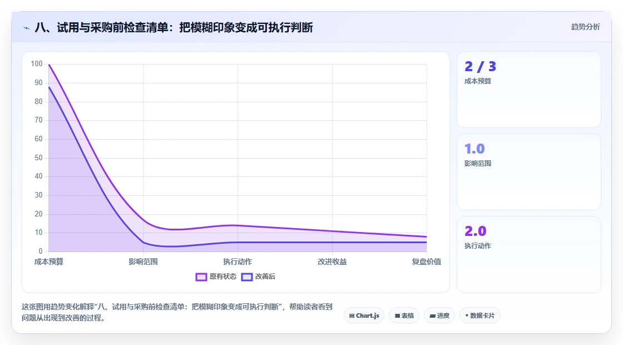Select the 数据卡片 tag chip

(x=480, y=316)
